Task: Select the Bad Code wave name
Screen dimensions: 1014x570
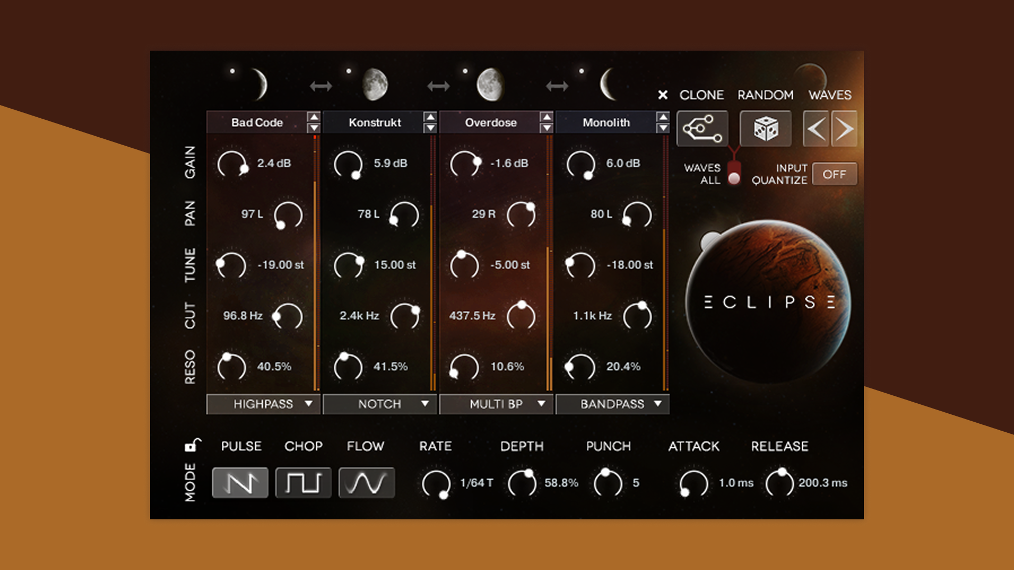Action: [x=257, y=122]
